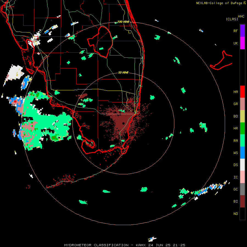Screen dimensions: 247x247
Task: Click the 'NEXLAB-College of DuPage' credit text
Action: (x=219, y=3)
